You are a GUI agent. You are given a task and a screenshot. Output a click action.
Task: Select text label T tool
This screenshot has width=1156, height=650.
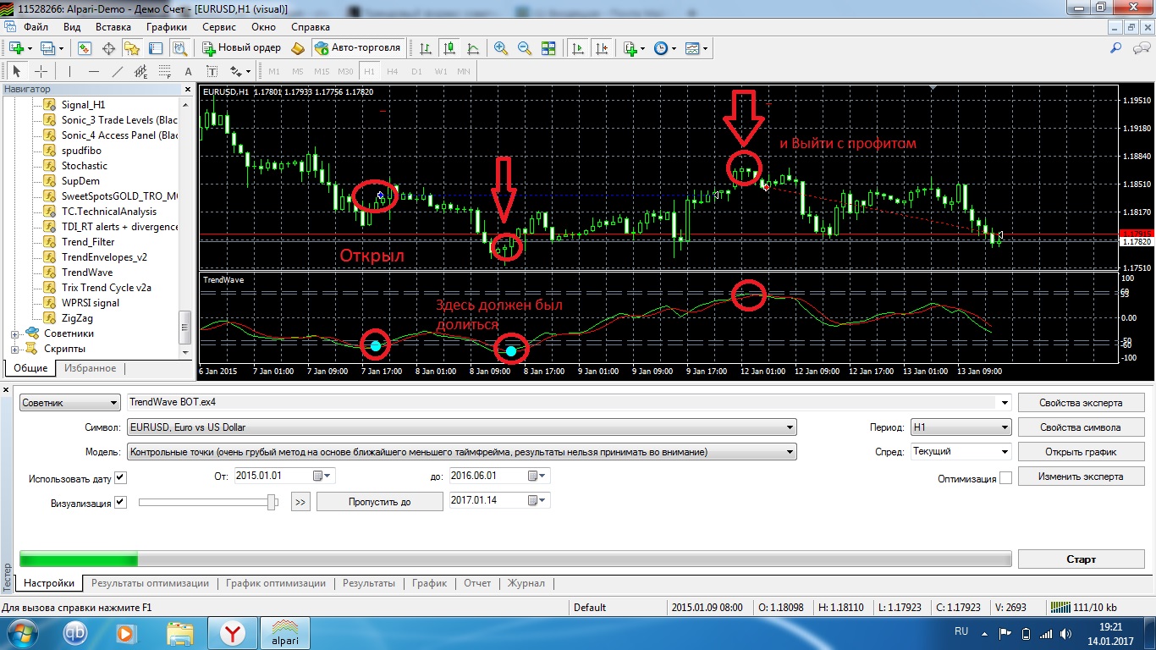tap(212, 72)
